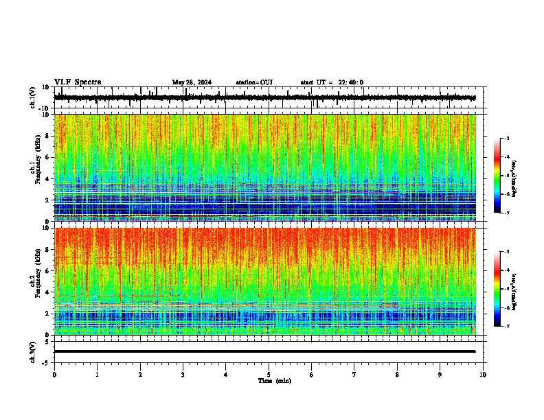Click inside the ch.2 spectrogram panel
The height and width of the screenshot is (420, 544).
[265, 281]
